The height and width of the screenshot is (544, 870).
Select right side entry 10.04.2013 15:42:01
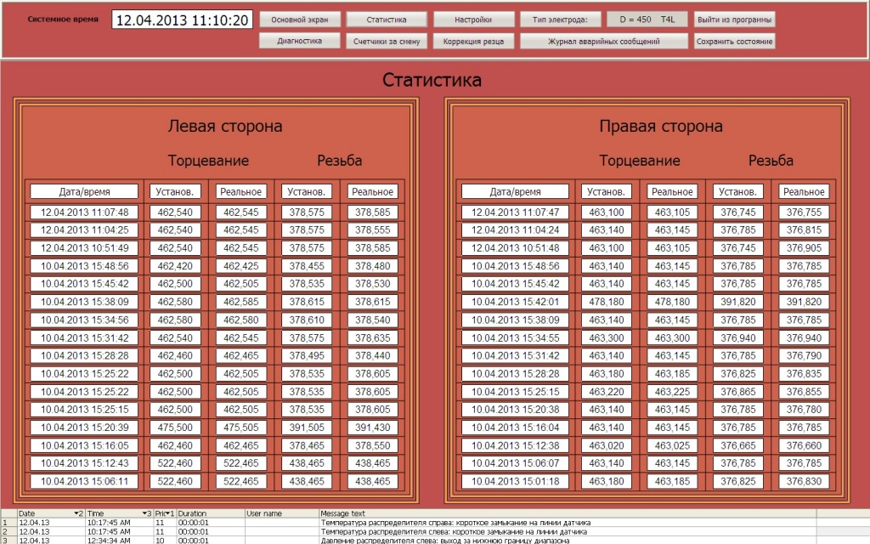coord(515,302)
